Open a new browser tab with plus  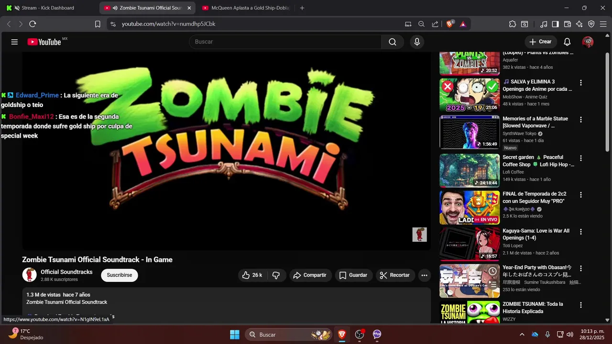coord(302,8)
